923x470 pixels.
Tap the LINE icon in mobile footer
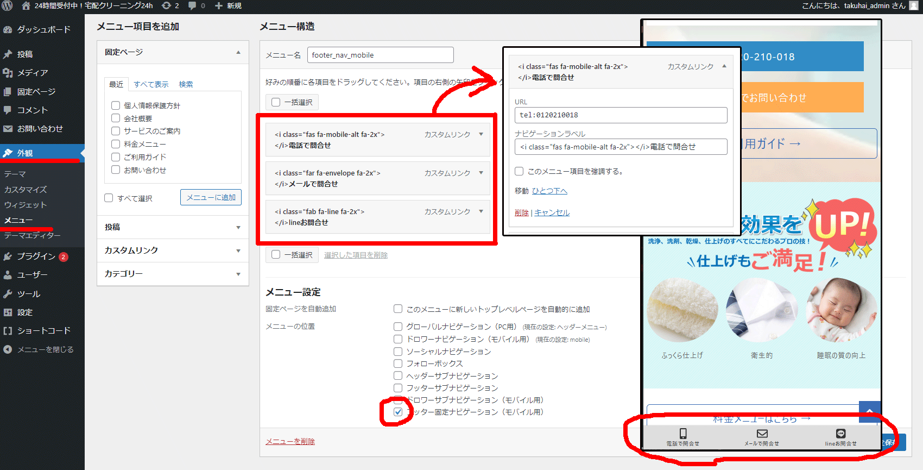tap(840, 434)
